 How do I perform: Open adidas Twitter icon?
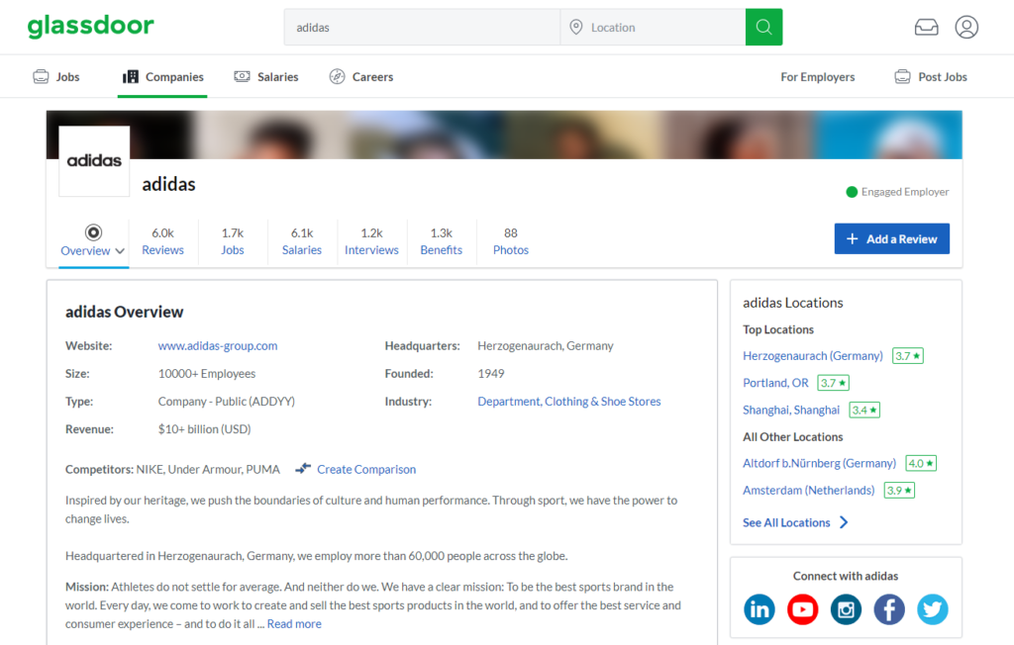[x=933, y=608]
